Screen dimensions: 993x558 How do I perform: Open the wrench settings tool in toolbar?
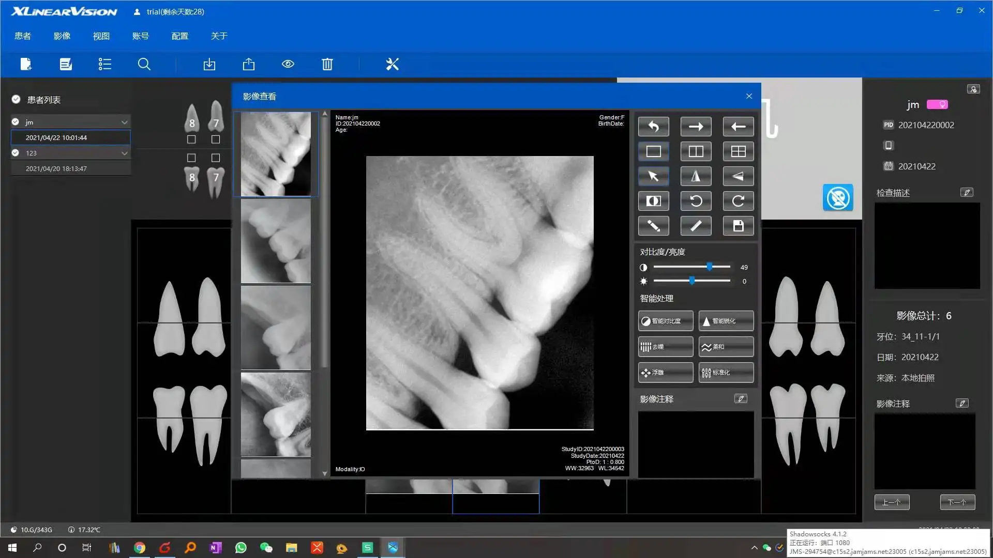[x=392, y=64]
